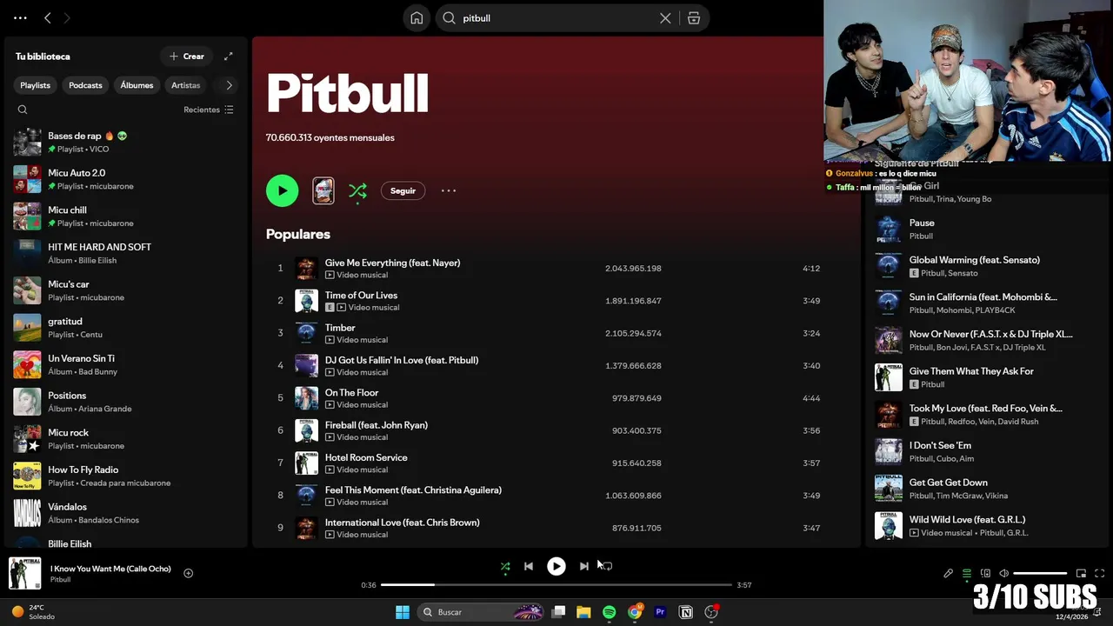Toggle smart shuffle on artist page
The width and height of the screenshot is (1113, 626).
357,191
